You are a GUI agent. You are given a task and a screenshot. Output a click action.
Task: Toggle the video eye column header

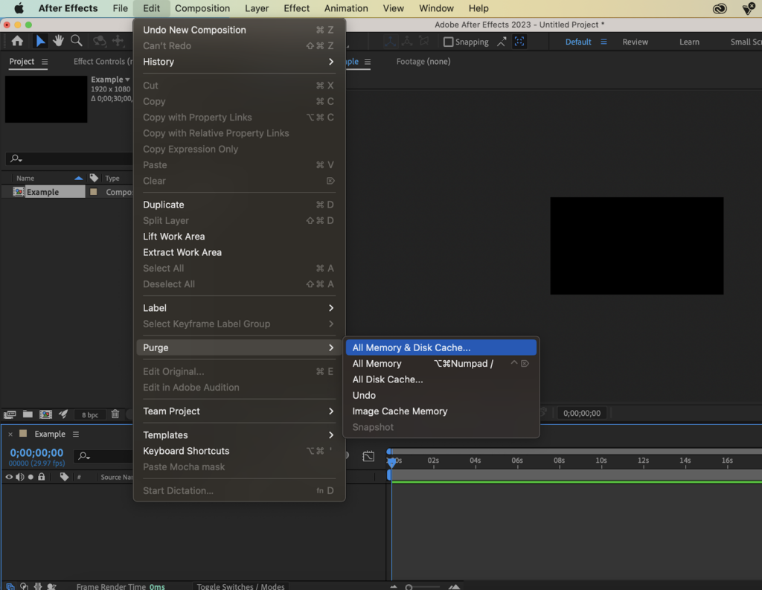click(9, 477)
